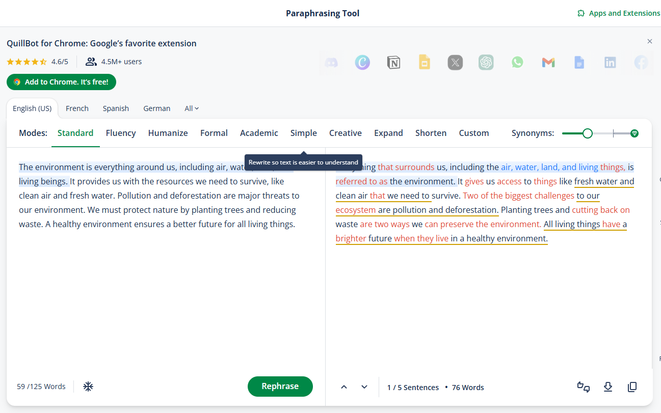
Task: Click the puzzle icon beside Apps and Extensions
Action: click(x=580, y=13)
